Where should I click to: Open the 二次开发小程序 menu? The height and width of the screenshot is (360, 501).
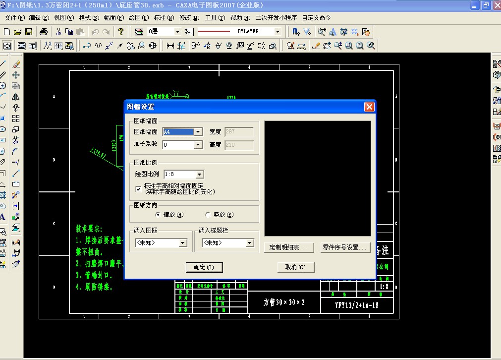tap(276, 18)
